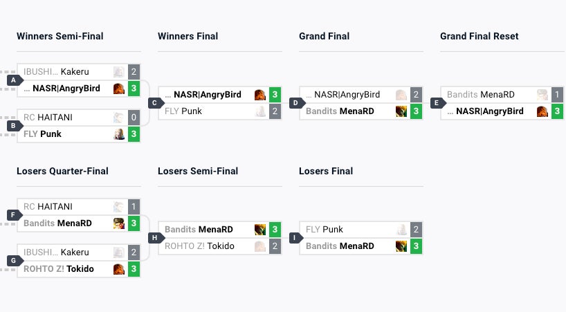Click match B label badge
566x312 pixels.
pyautogui.click(x=13, y=126)
